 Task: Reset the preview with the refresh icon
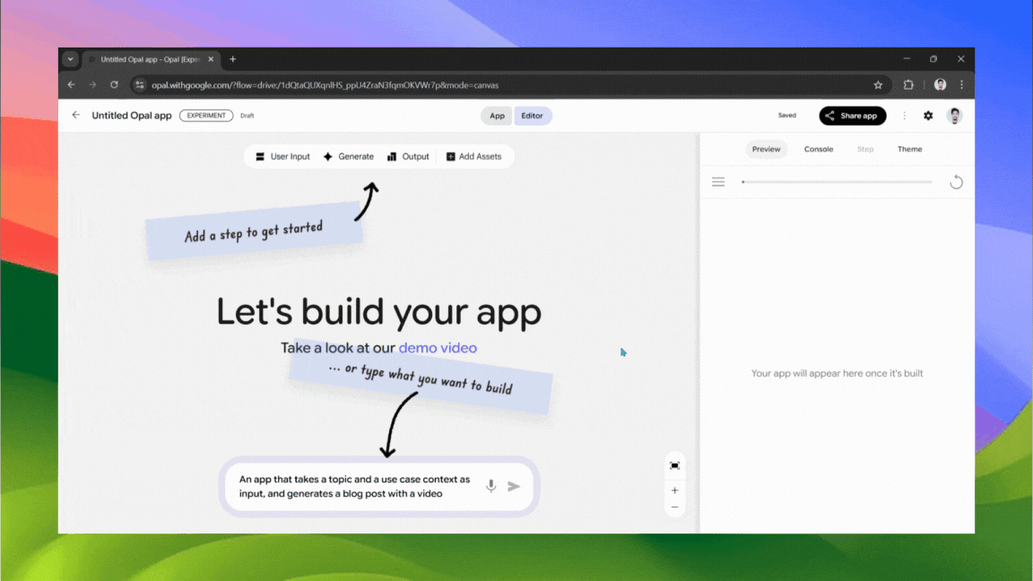(956, 181)
